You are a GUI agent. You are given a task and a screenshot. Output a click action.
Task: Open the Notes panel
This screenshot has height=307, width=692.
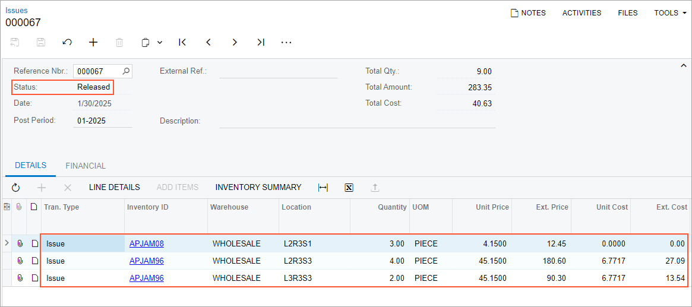(x=528, y=13)
